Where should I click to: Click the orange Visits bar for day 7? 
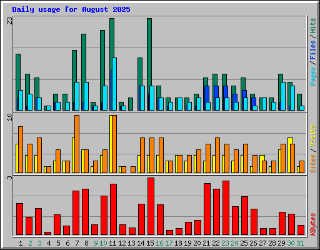[x=77, y=144]
